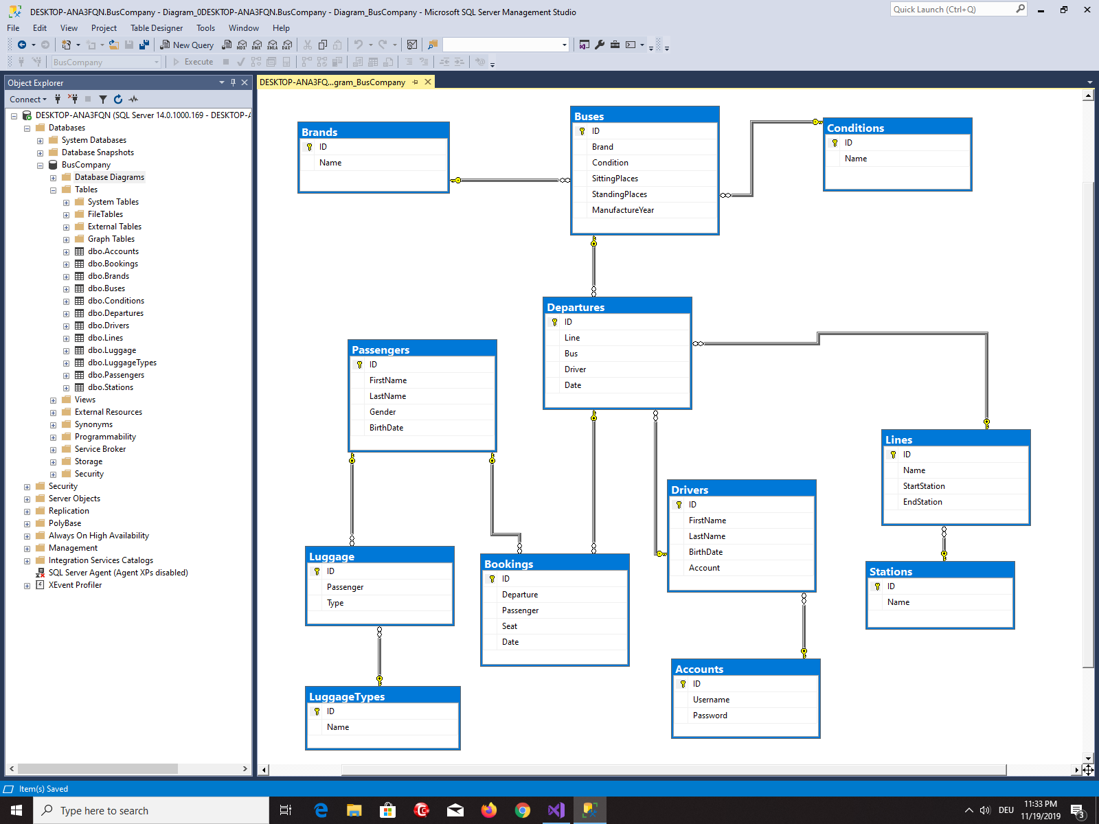
Task: Click the Undo toolbar icon
Action: tap(358, 45)
